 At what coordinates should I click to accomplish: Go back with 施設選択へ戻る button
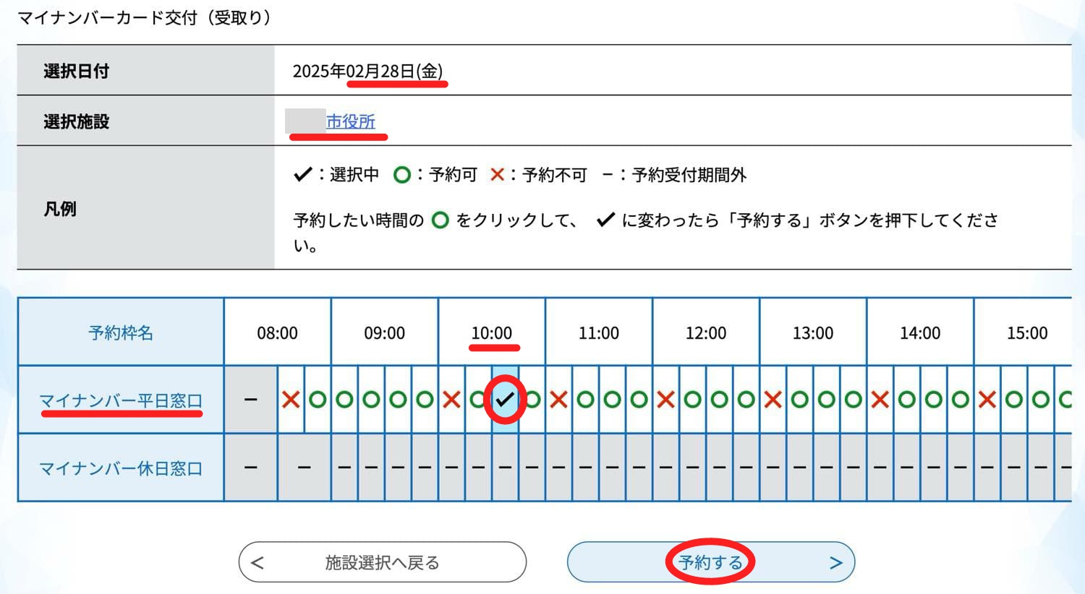pyautogui.click(x=382, y=562)
